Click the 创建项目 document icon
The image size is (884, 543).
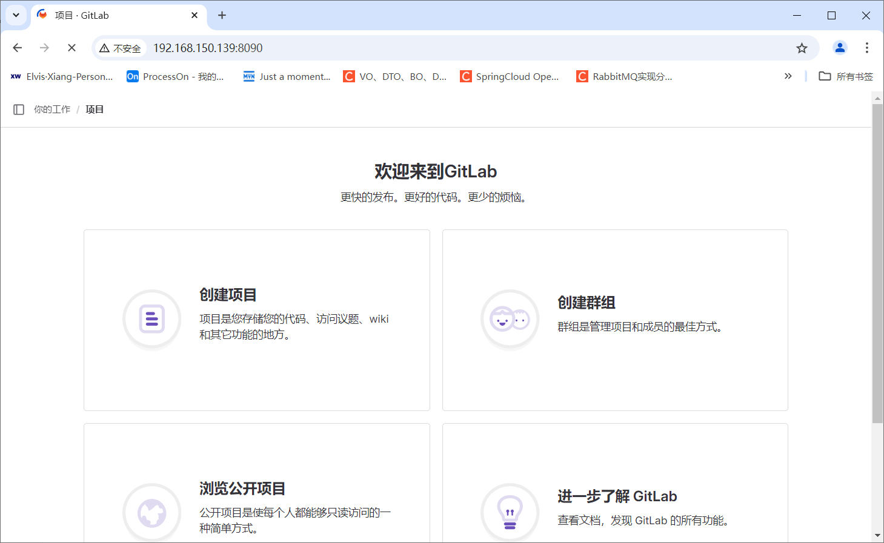click(x=151, y=319)
